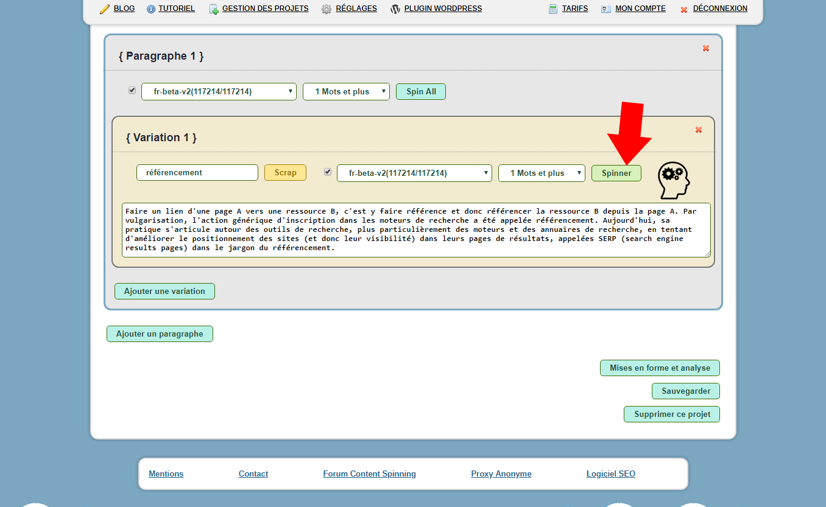
Task: Click the pencil icon beside BLOG
Action: coord(105,9)
